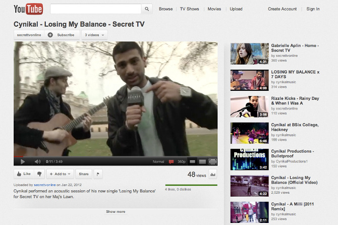Click the 48 views count
Viewport: 338px width, 225px height.
point(197,175)
